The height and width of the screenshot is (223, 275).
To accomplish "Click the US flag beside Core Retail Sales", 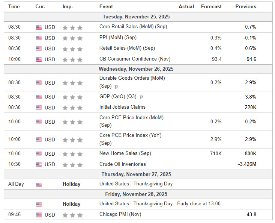I will coord(39,27).
